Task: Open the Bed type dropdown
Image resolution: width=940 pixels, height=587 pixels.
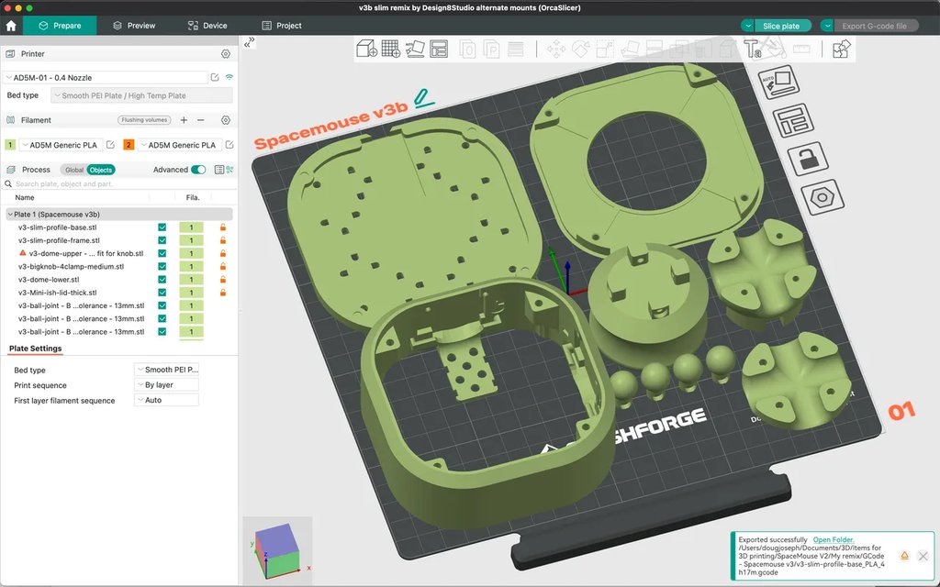Action: tap(166, 369)
